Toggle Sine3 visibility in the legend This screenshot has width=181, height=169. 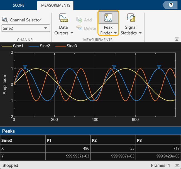point(66,46)
